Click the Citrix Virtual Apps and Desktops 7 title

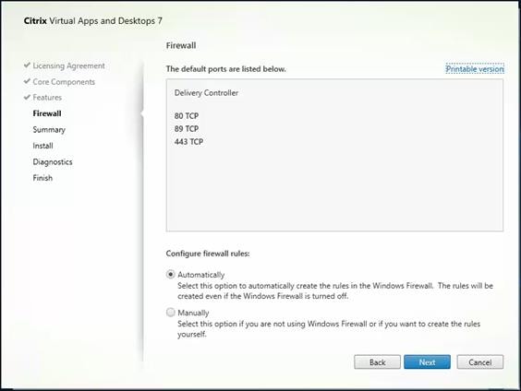(93, 21)
